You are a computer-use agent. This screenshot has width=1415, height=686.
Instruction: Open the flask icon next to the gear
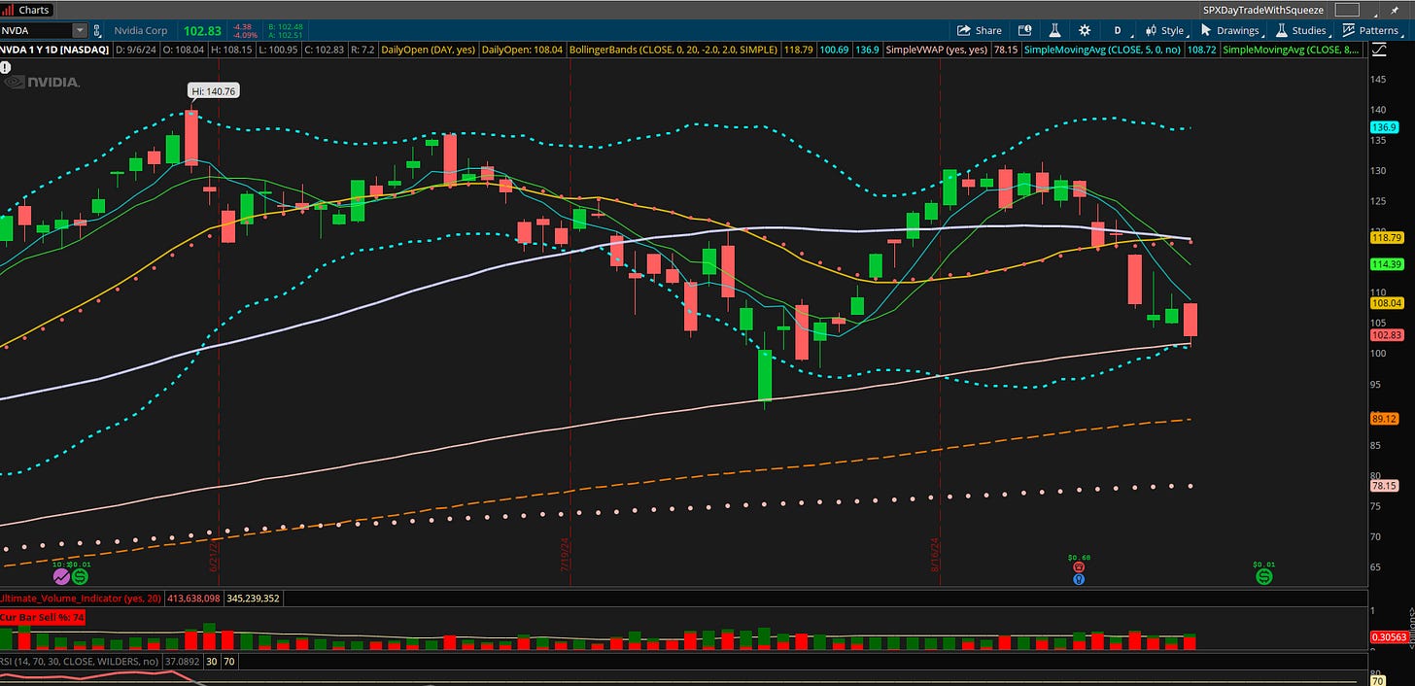point(1053,30)
